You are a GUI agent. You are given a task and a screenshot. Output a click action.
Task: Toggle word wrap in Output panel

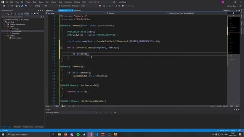coord(114,113)
